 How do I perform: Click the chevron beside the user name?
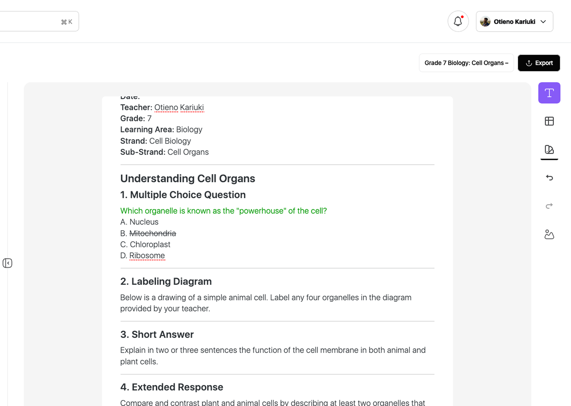(543, 22)
